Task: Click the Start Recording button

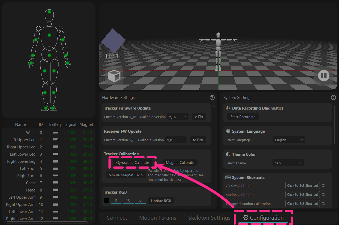Action: [x=243, y=117]
